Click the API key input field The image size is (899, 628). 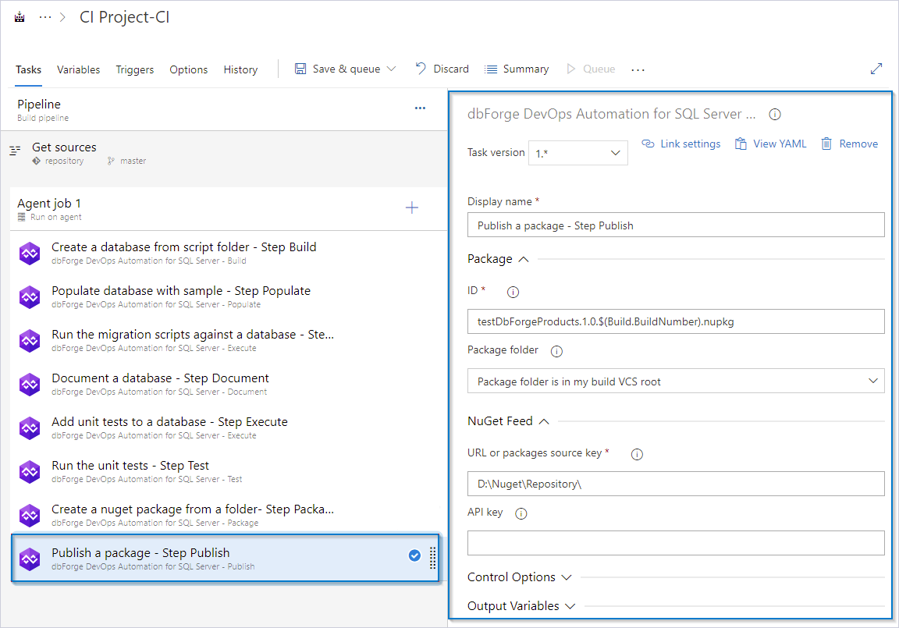[x=676, y=543]
